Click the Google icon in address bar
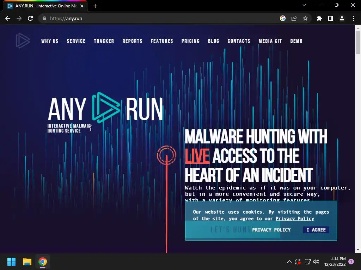Viewport: 361px width, 270px height. pos(283,18)
